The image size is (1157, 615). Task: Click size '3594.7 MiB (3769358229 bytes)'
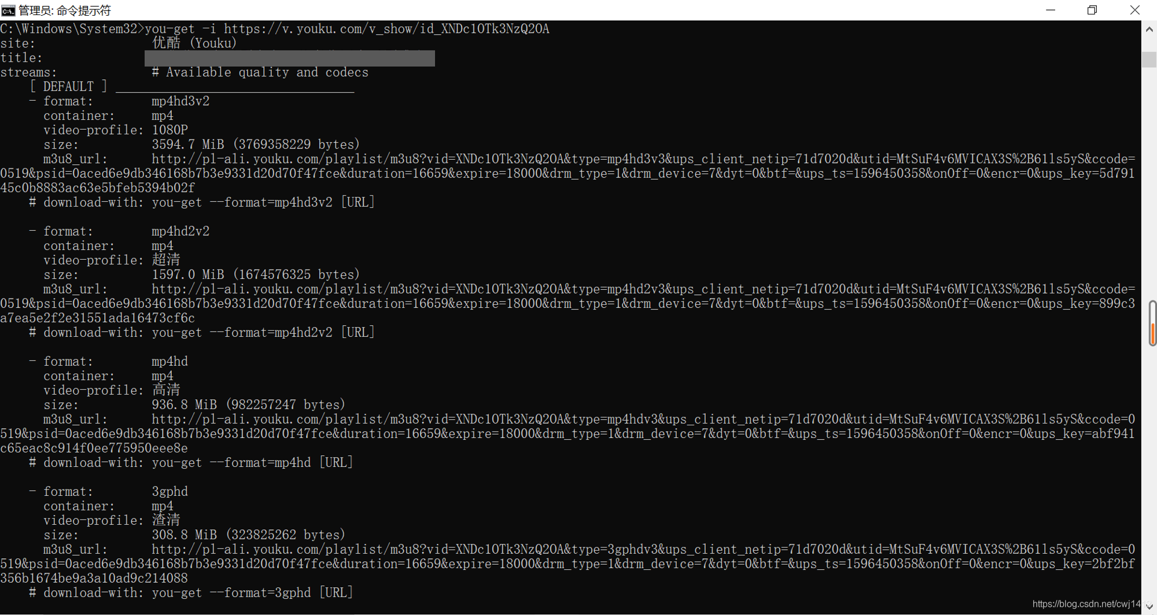(x=256, y=145)
